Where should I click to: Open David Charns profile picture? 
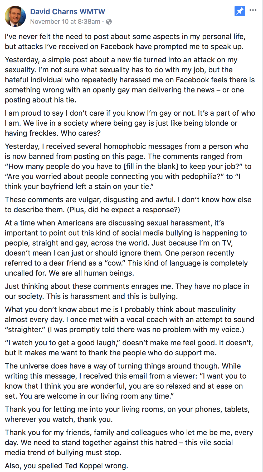[x=15, y=16]
